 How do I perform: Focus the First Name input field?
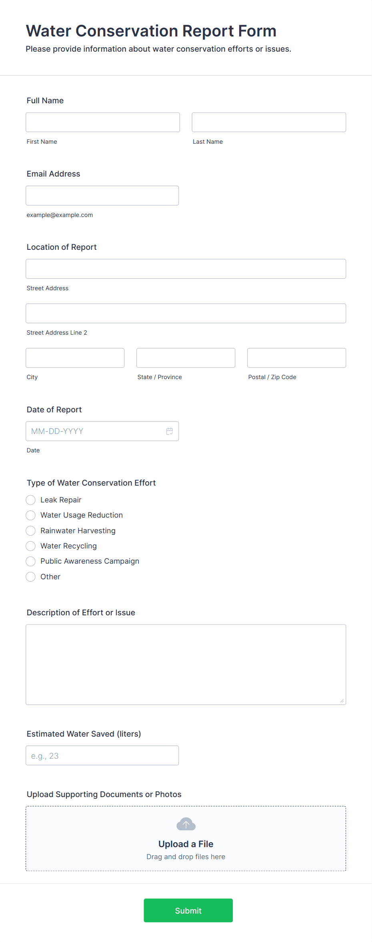coord(103,122)
